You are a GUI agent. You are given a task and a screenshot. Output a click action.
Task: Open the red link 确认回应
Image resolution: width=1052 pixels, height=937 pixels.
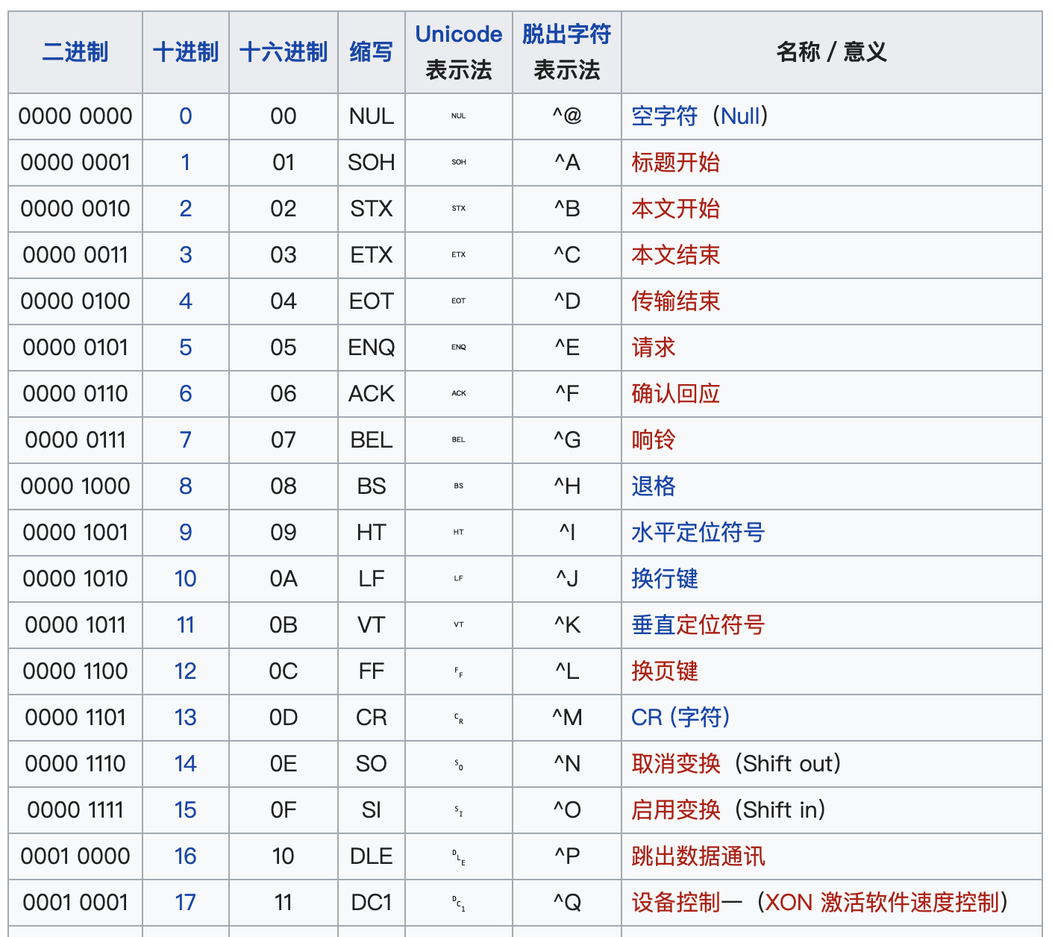point(676,394)
